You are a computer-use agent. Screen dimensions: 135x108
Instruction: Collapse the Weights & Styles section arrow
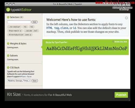click(x=8, y=44)
